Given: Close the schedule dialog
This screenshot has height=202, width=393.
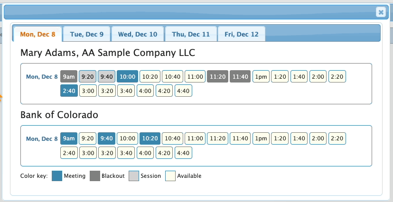Looking at the screenshot, I should [x=380, y=12].
